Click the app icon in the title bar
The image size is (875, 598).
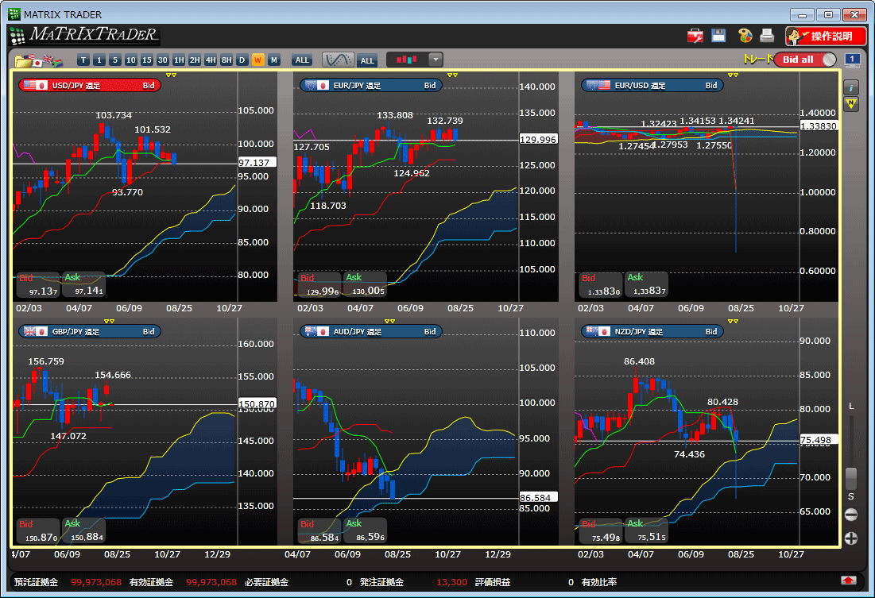(x=14, y=14)
